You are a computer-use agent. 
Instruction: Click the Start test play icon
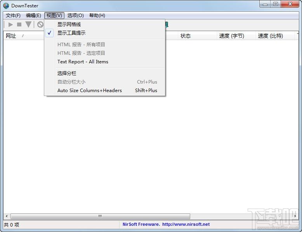tap(10, 24)
